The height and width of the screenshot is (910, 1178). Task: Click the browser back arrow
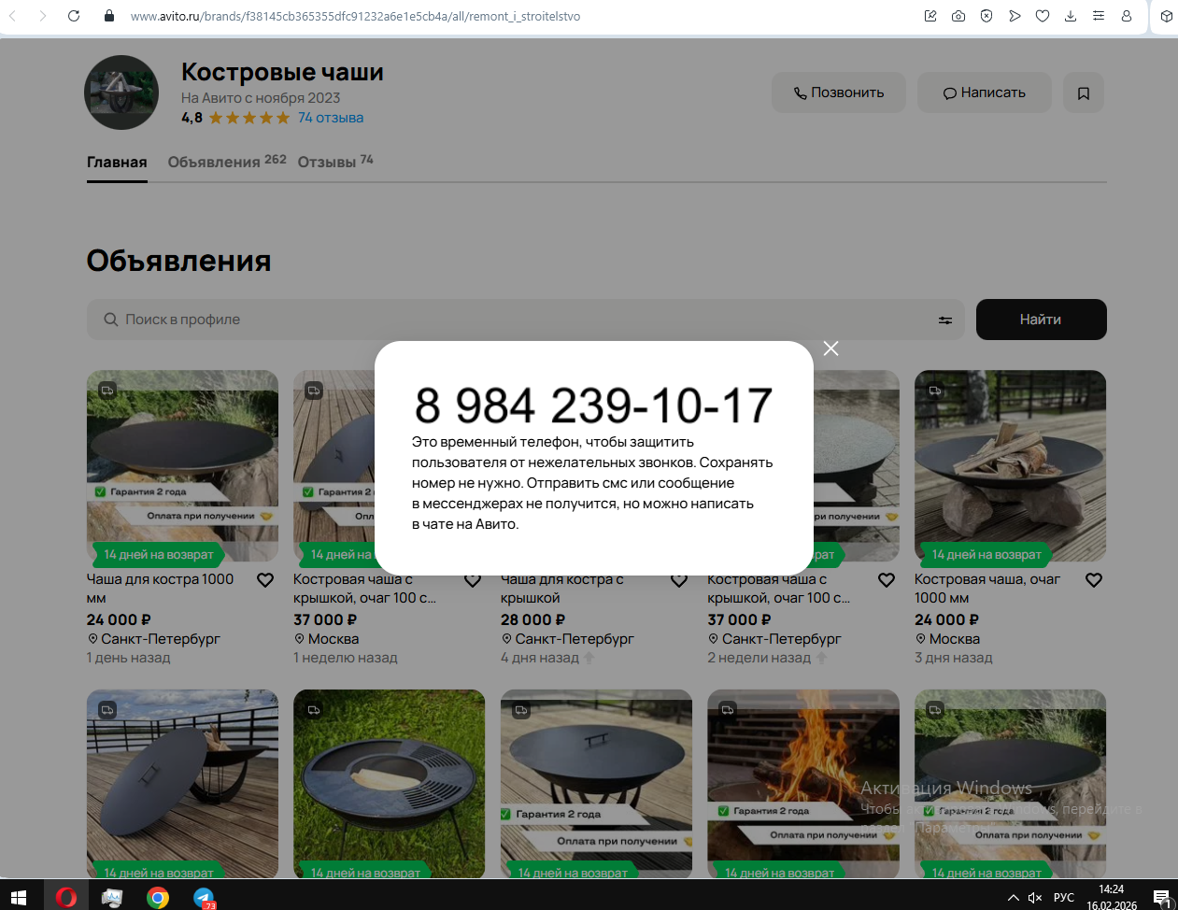pyautogui.click(x=13, y=16)
